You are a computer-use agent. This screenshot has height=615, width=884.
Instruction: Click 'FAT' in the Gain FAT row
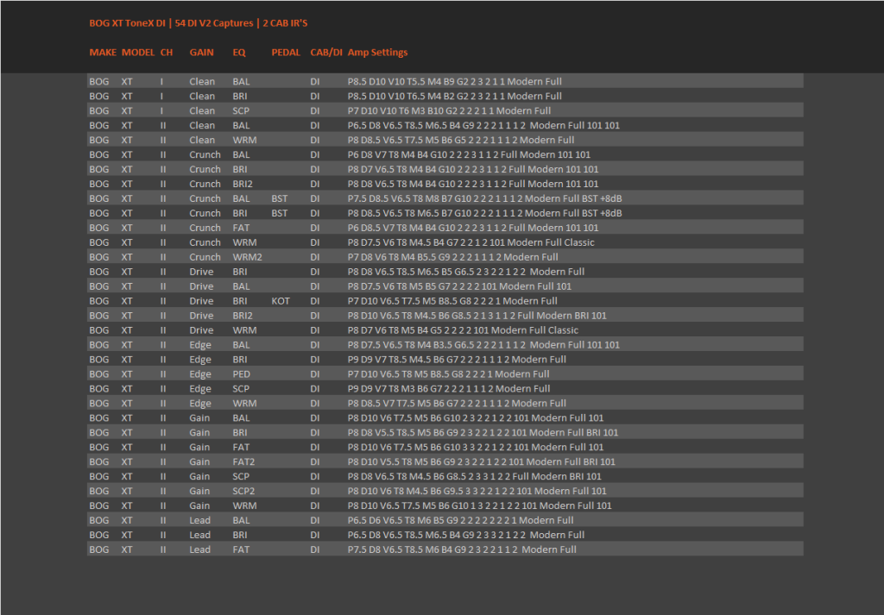241,448
